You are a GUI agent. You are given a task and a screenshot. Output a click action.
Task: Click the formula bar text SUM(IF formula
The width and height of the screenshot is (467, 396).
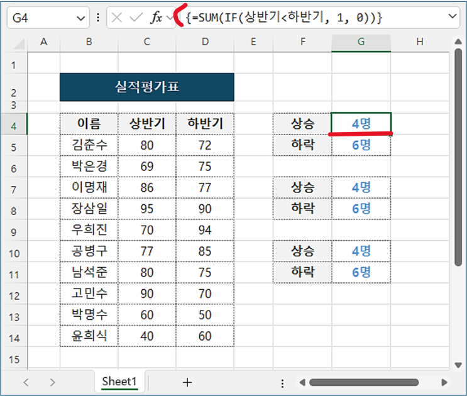click(283, 18)
